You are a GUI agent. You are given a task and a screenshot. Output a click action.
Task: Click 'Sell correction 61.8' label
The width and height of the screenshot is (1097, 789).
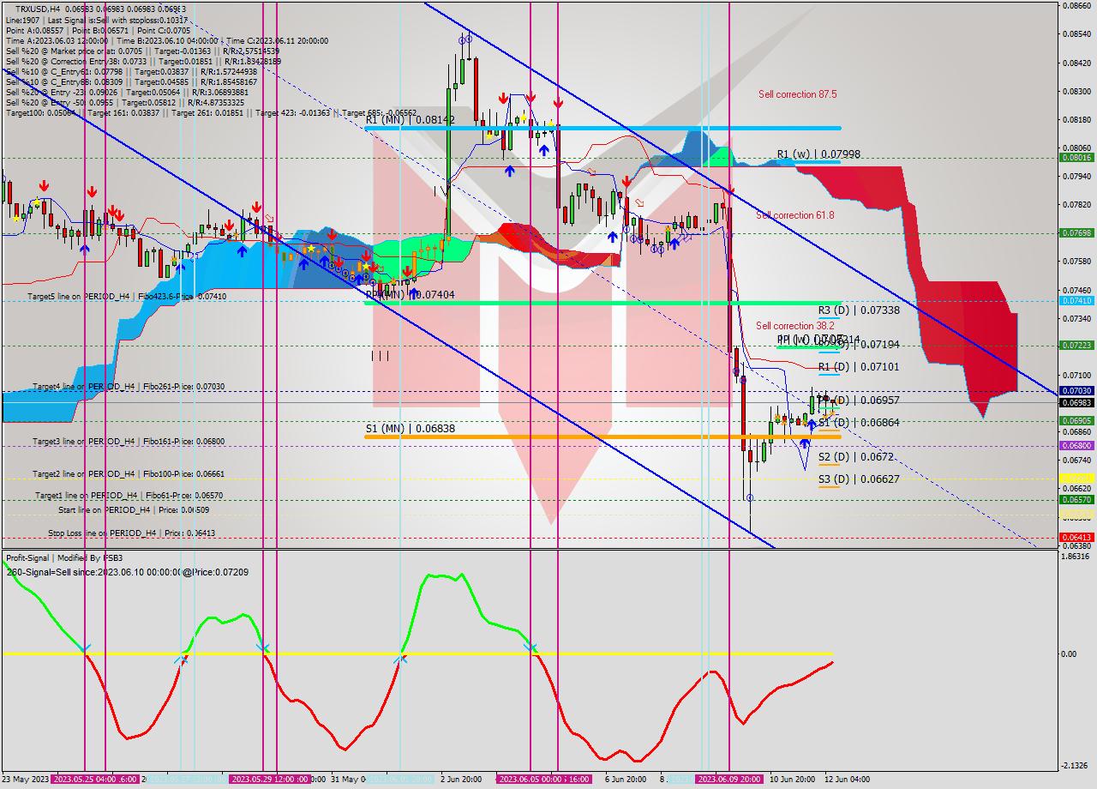click(794, 215)
